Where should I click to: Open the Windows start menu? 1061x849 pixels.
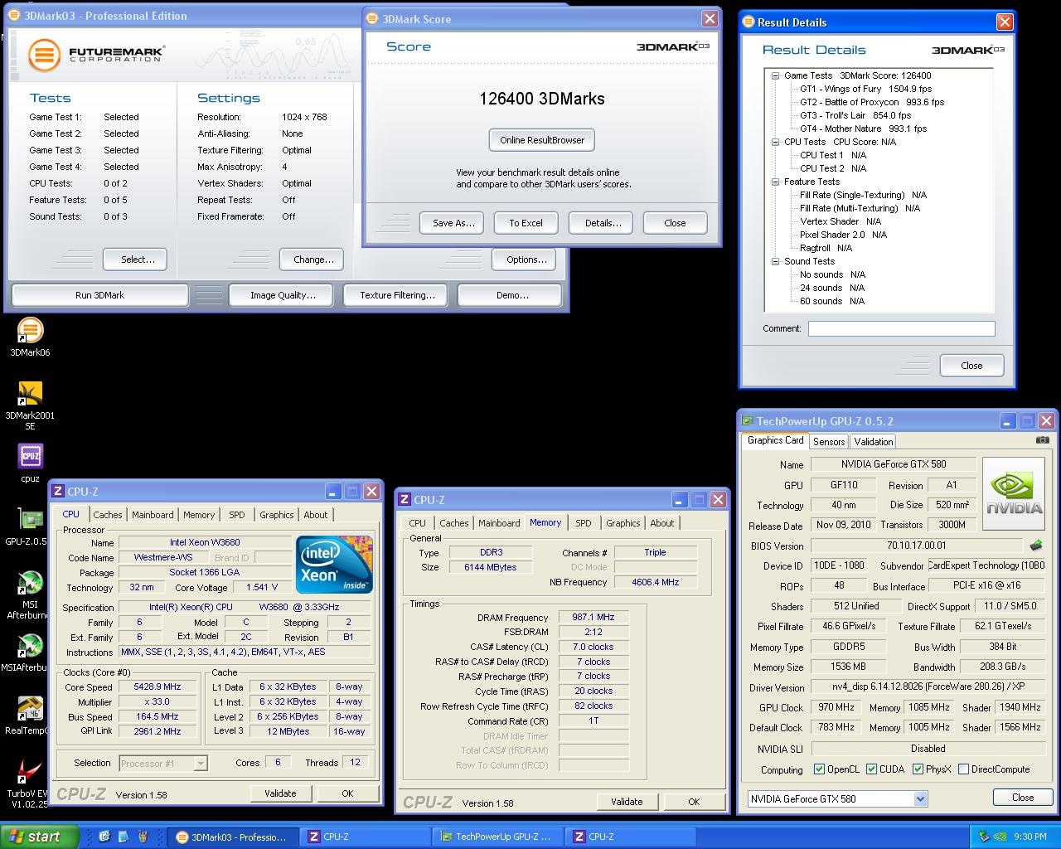click(x=40, y=837)
